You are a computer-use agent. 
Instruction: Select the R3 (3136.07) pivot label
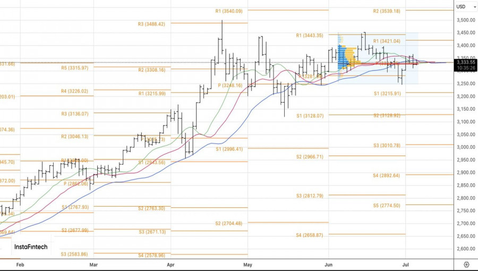click(x=75, y=114)
